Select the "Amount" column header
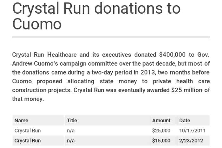 [x=161, y=120]
